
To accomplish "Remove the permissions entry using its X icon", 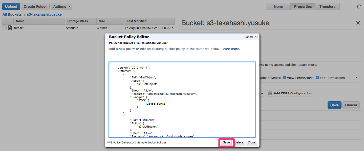I will click(356, 78).
